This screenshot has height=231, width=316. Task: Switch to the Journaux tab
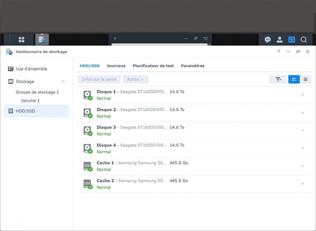point(116,66)
